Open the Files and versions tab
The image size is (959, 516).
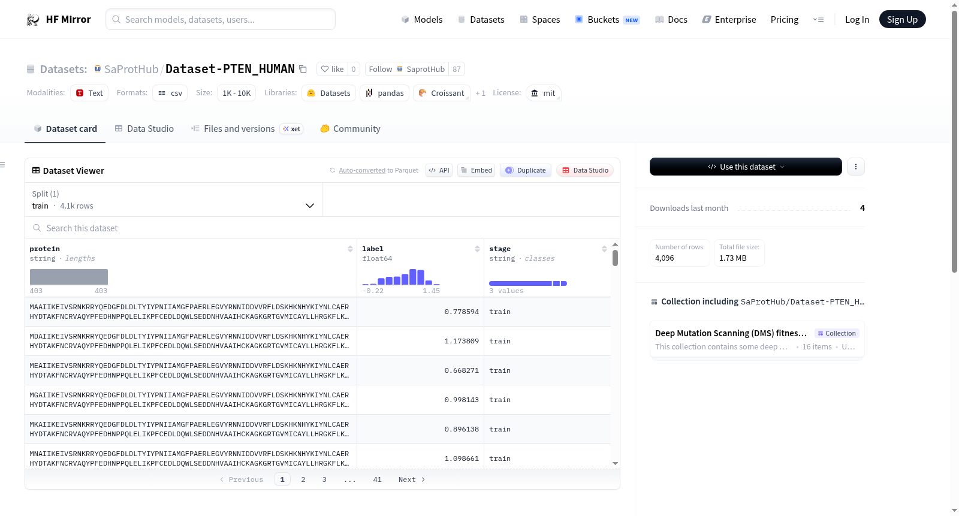(x=247, y=129)
